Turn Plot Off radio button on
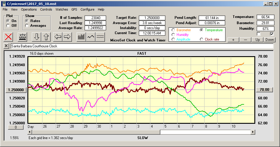 (x=8, y=26)
